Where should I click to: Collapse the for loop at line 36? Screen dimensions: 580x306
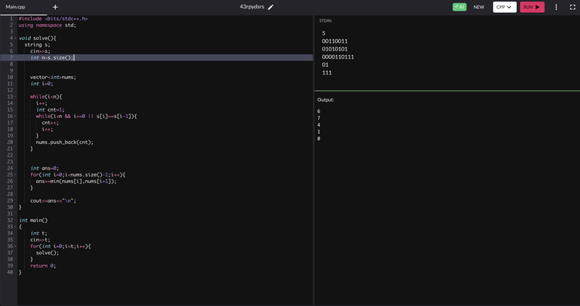click(x=15, y=246)
